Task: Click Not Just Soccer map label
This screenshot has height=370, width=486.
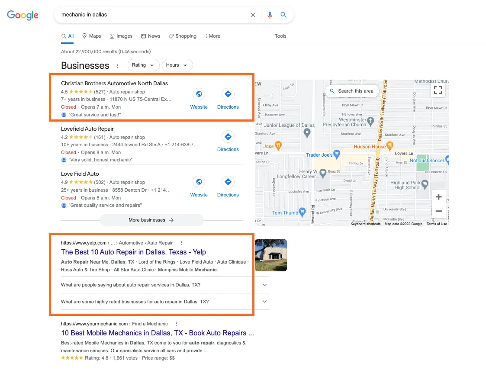Action: pos(427,160)
